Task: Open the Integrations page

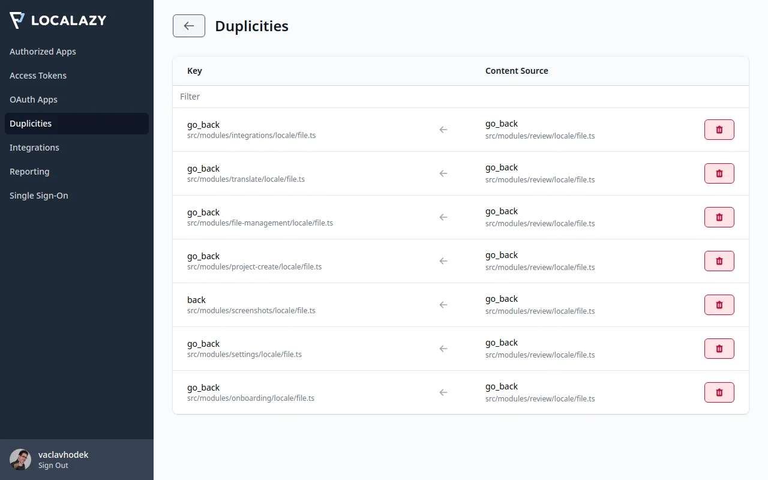Action: coord(34,148)
